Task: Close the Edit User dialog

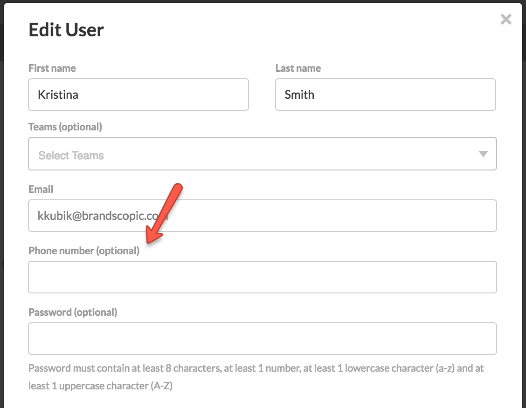Action: click(506, 20)
